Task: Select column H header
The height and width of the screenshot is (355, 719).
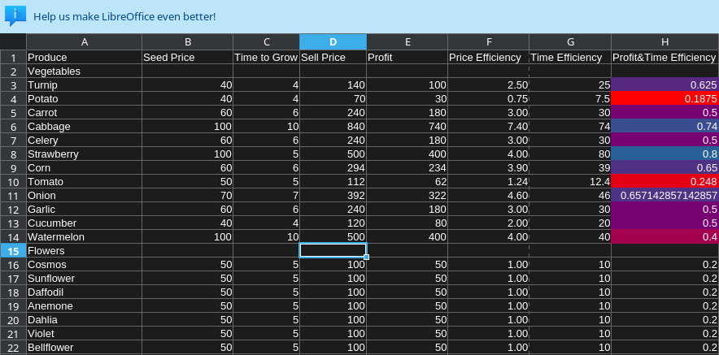Action: [x=665, y=42]
